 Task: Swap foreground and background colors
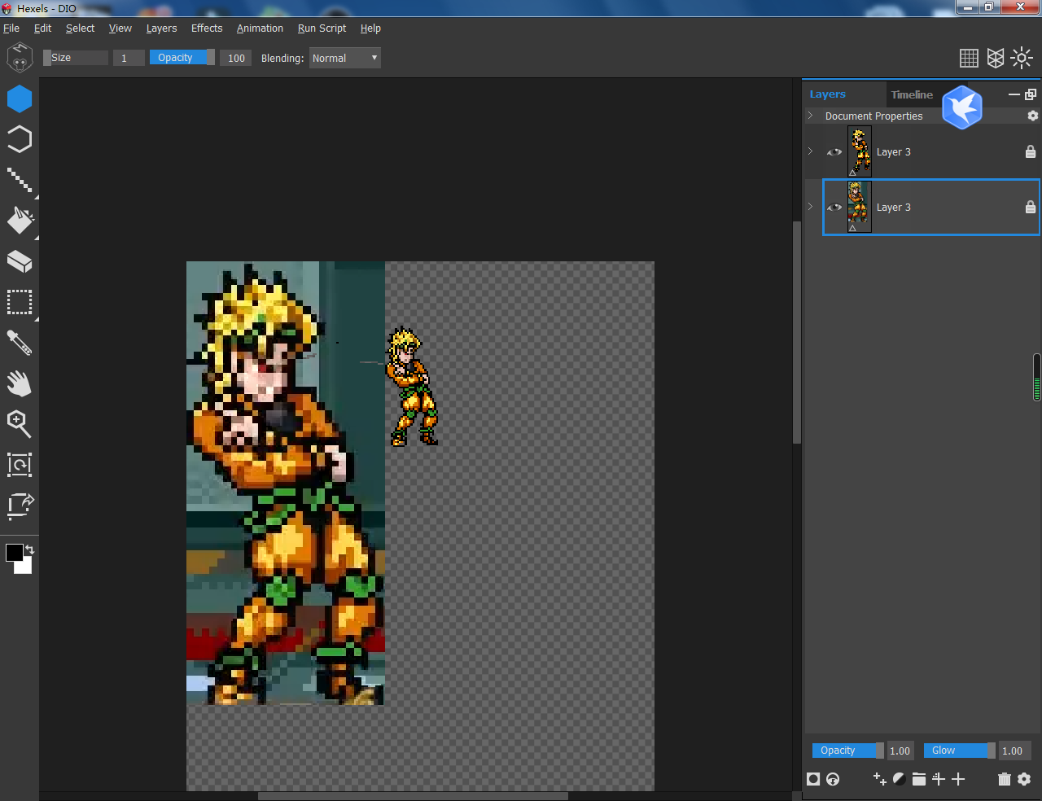[30, 549]
